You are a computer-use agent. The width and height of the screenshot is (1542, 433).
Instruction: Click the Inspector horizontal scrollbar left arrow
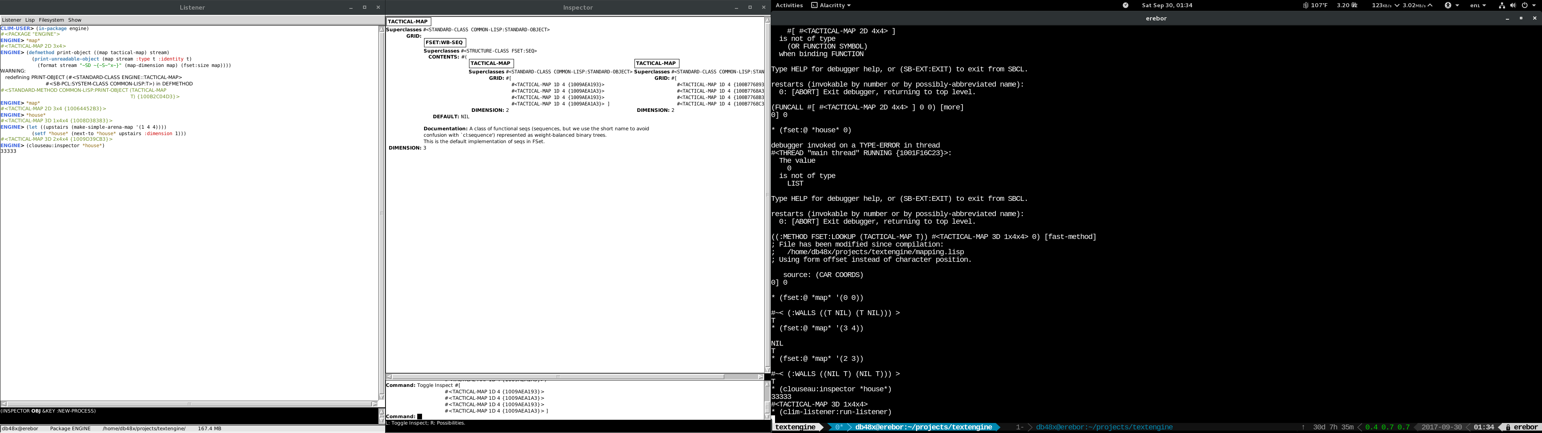[x=389, y=377]
